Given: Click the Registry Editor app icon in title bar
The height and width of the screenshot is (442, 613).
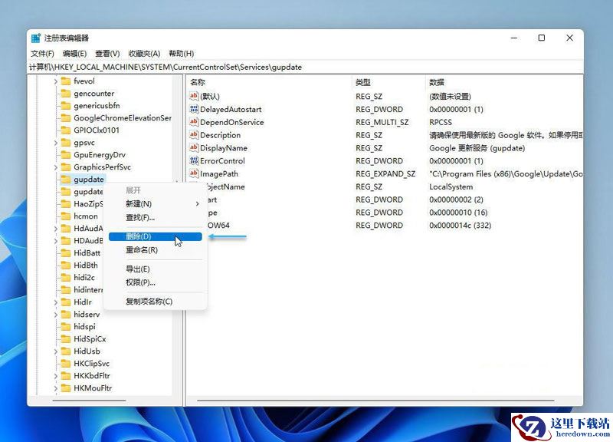Looking at the screenshot, I should click(36, 38).
